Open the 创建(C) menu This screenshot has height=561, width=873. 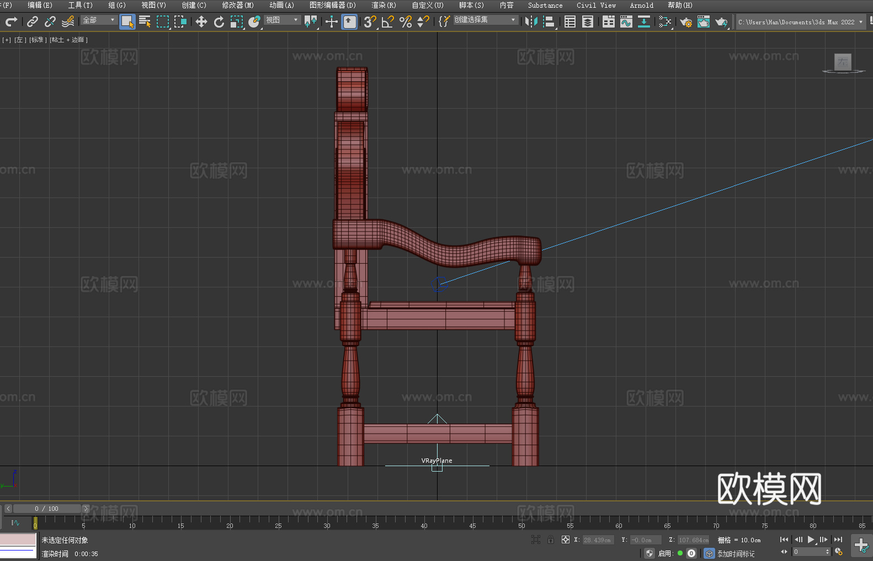tap(194, 5)
